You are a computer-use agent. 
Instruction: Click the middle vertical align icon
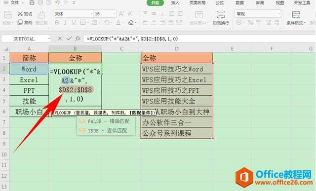pos(154,14)
